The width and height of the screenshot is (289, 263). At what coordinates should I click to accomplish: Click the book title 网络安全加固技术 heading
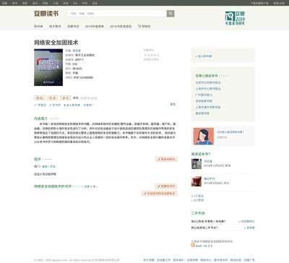pyautogui.click(x=56, y=43)
